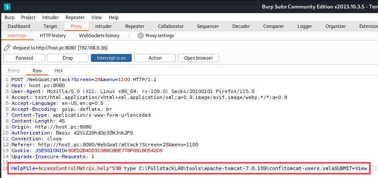
Task: Click the Upgrade-Insecure-Requests line
Action: pyautogui.click(x=53, y=156)
